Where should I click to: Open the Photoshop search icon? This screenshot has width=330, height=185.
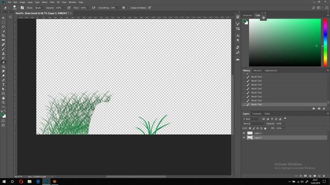(313, 8)
